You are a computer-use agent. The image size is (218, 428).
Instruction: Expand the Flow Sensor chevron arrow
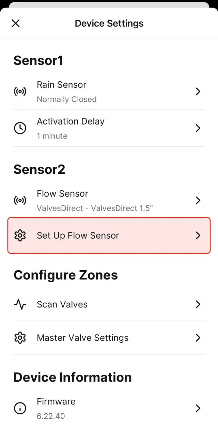point(198,200)
